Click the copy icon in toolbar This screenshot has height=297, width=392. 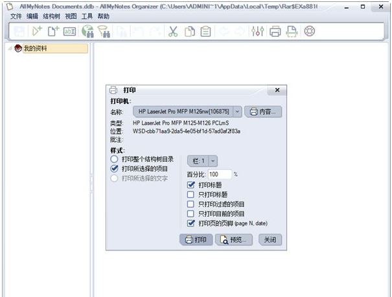pyautogui.click(x=190, y=31)
